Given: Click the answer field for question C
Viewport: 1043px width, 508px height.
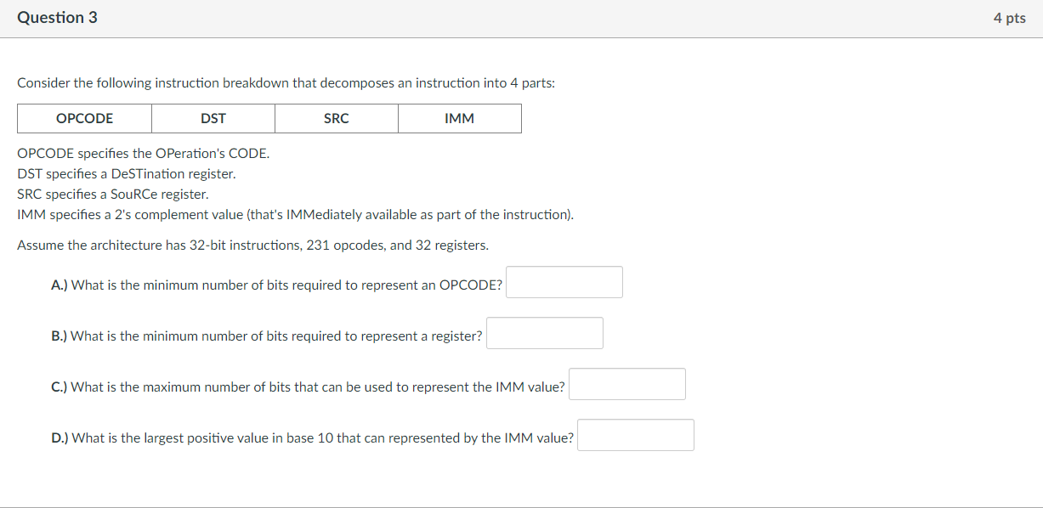Looking at the screenshot, I should coord(626,383).
